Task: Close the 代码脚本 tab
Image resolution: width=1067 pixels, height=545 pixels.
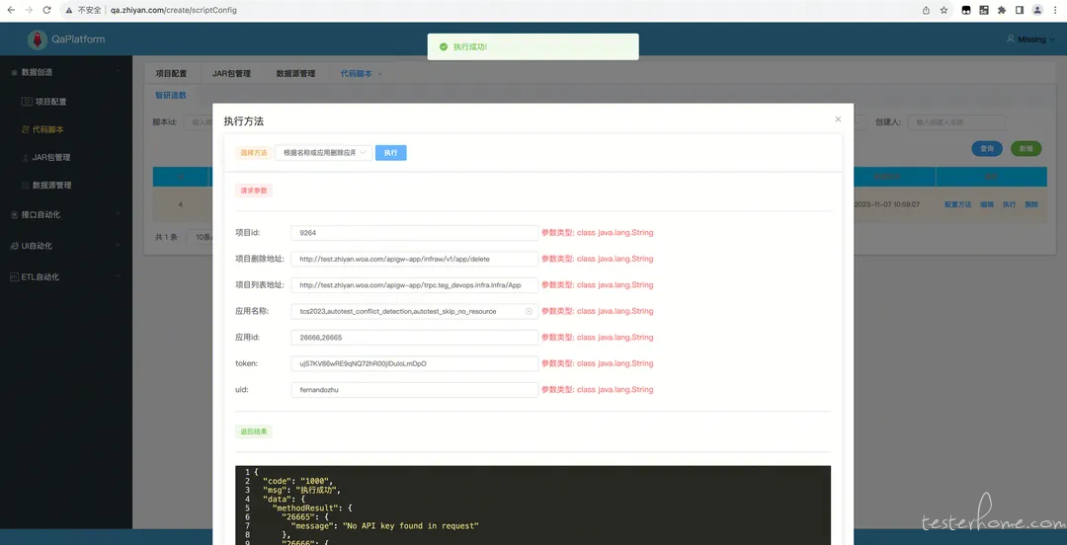Action: click(x=379, y=73)
